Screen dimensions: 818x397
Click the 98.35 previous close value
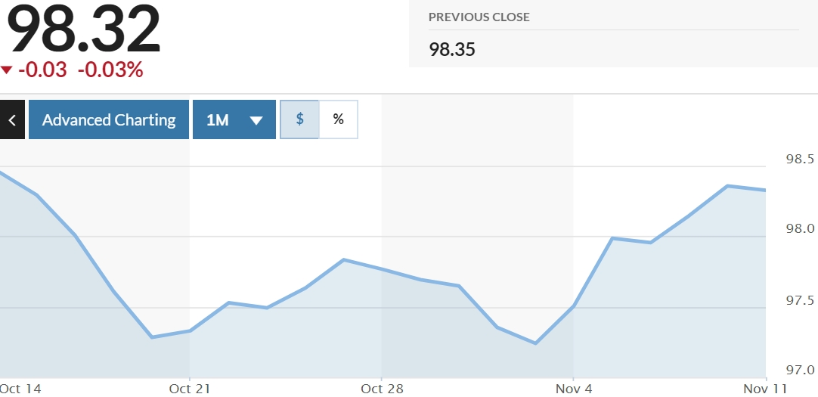coord(452,50)
